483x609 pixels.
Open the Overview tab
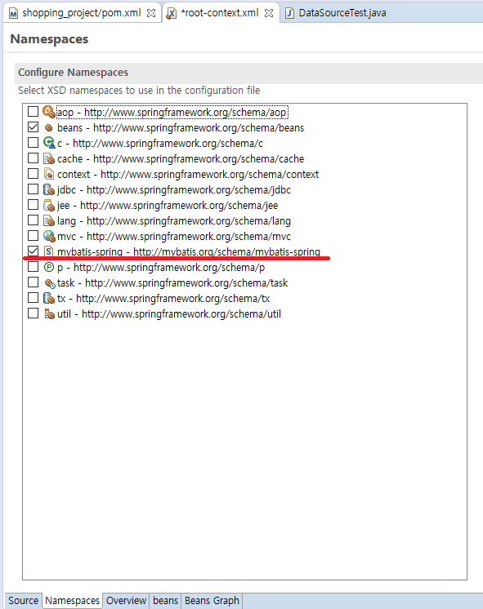[x=126, y=601]
